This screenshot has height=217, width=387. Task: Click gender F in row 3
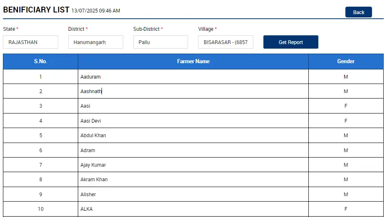pos(346,106)
